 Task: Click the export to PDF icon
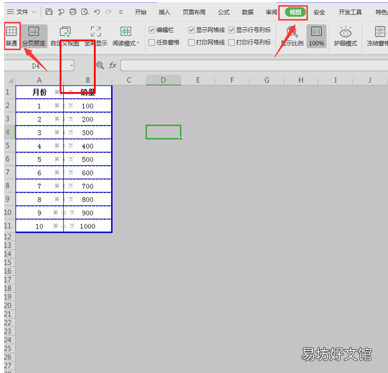click(61, 12)
